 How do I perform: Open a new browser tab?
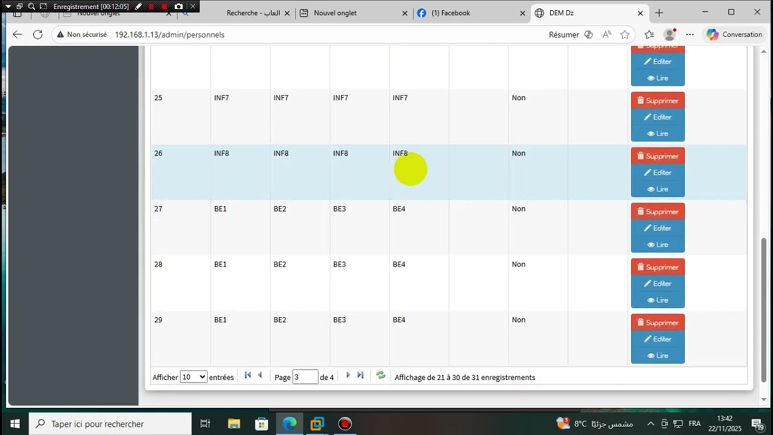tap(659, 13)
